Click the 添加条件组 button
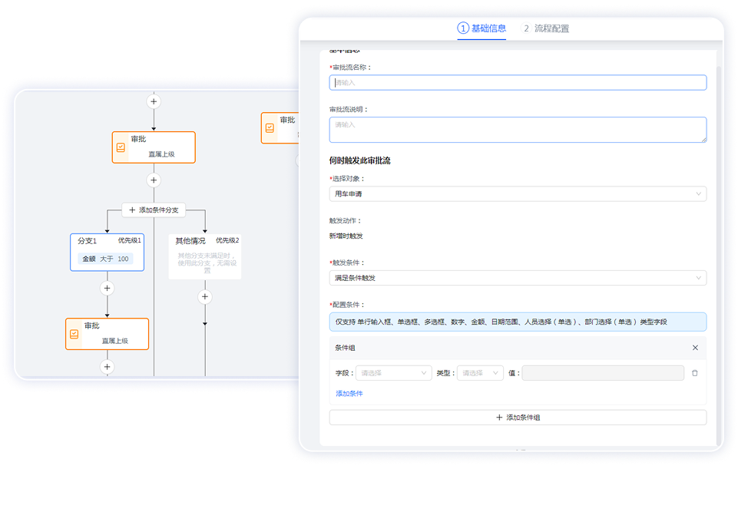The height and width of the screenshot is (512, 738). [518, 418]
